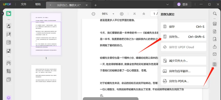Open the zoom percentage dropdown arrow
This screenshot has height=100, width=221.
point(113,14)
